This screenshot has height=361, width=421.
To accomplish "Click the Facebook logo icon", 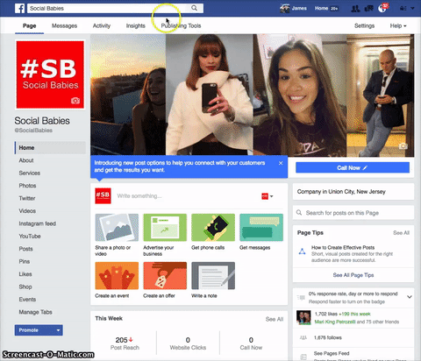I will pos(19,8).
